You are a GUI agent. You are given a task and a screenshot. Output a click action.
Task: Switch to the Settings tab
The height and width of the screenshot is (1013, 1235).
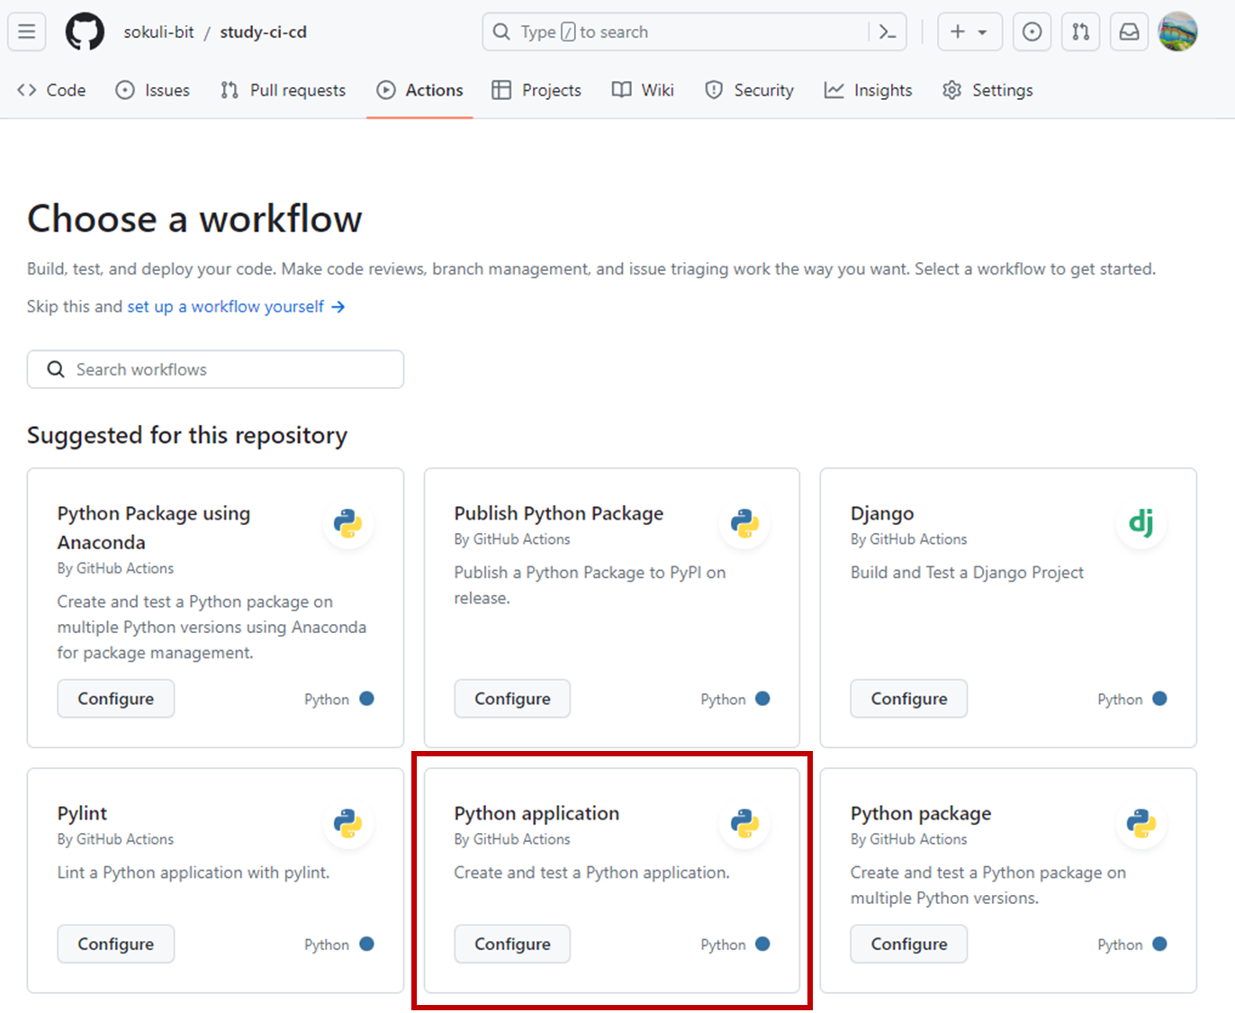click(x=987, y=90)
